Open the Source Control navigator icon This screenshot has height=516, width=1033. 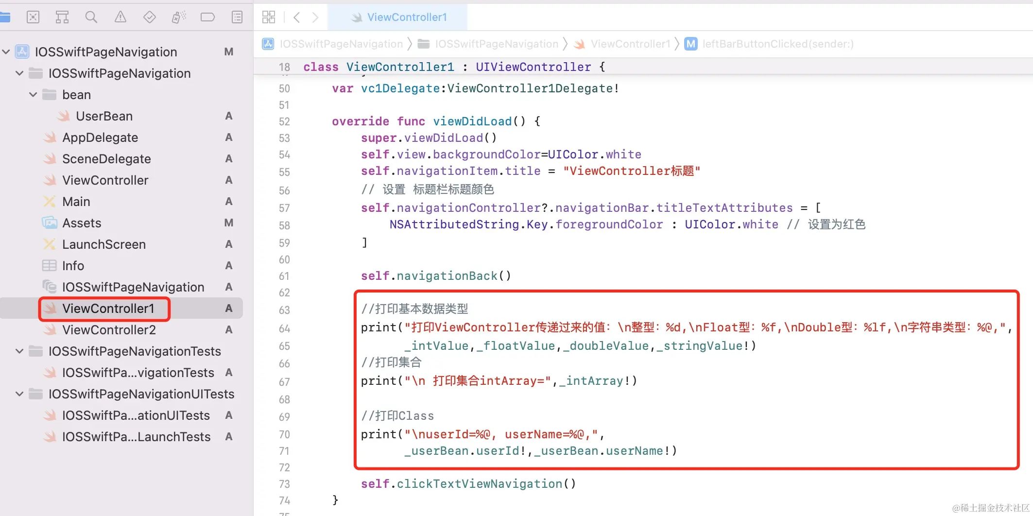(x=33, y=17)
